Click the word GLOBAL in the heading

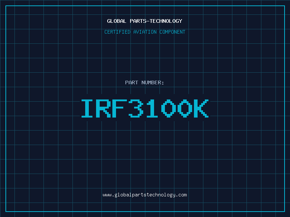tap(117, 21)
